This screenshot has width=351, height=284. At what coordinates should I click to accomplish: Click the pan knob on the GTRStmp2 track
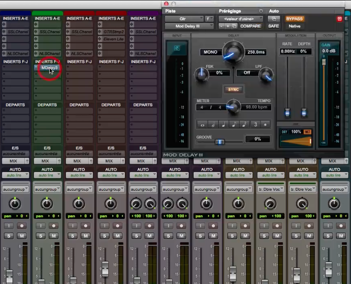110,204
